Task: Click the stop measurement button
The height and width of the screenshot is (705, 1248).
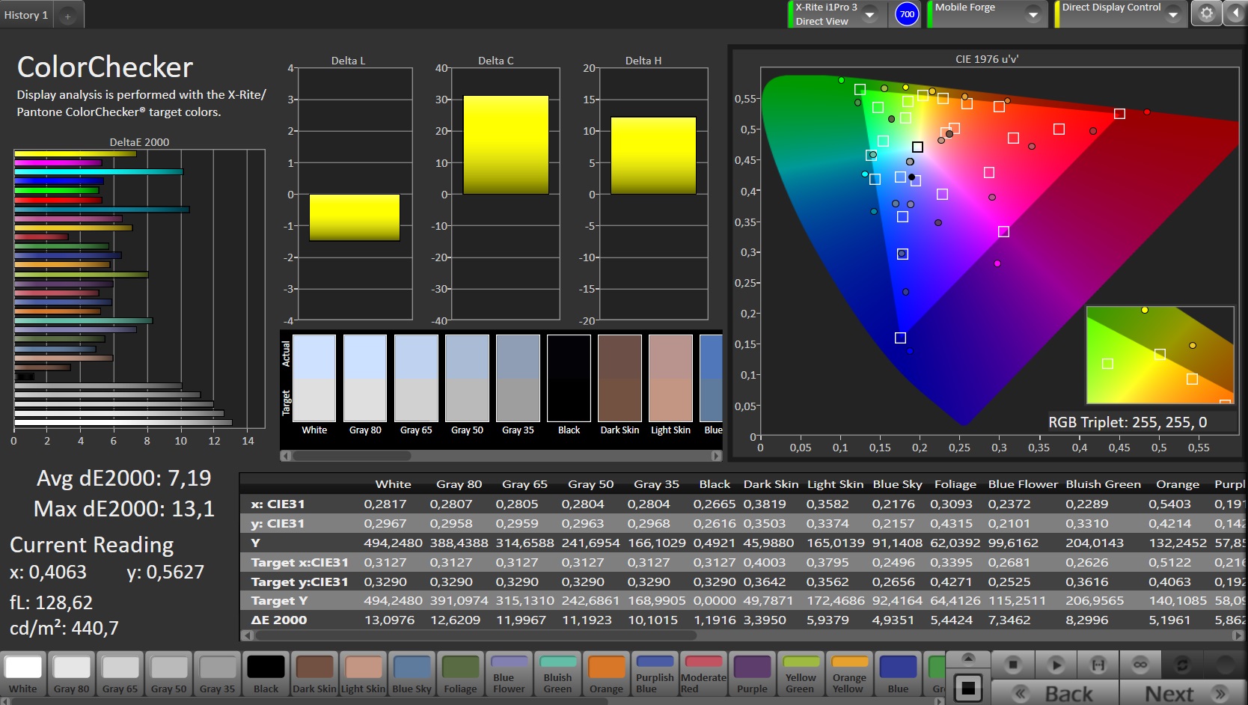Action: pos(1013,664)
